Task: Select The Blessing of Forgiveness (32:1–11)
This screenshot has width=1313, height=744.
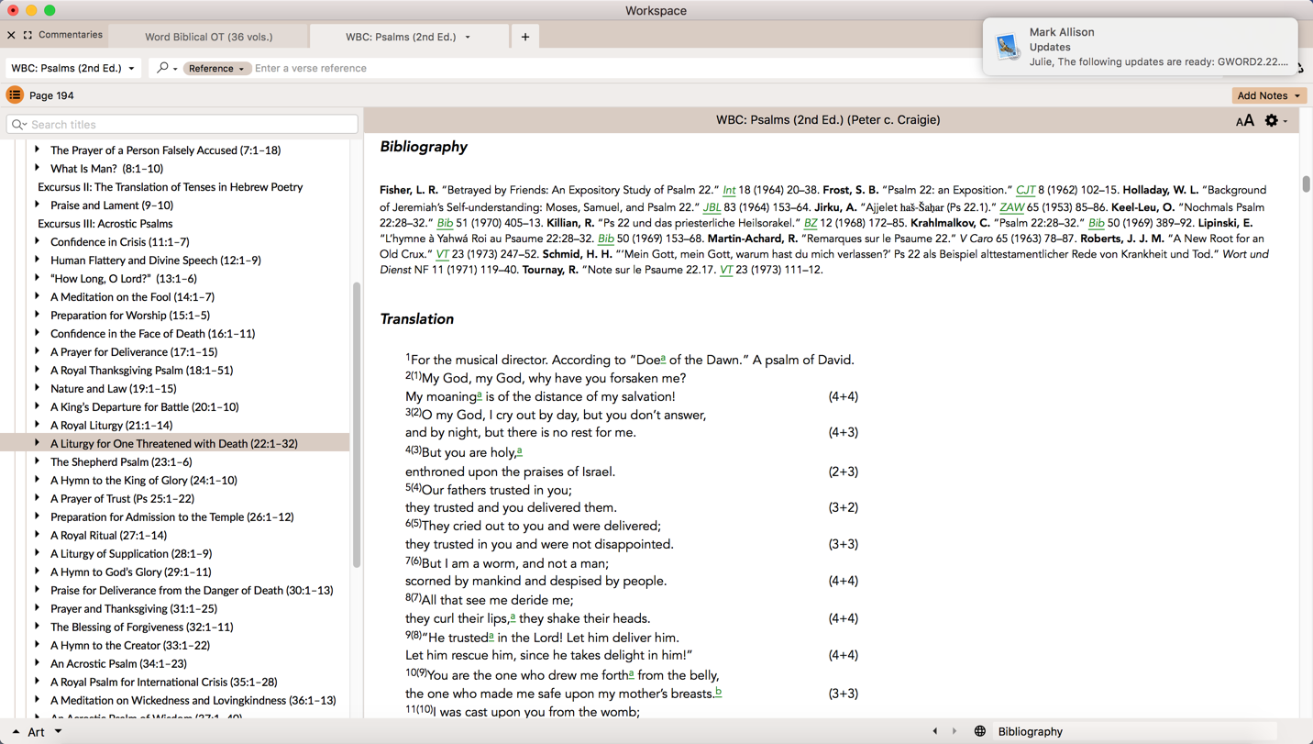Action: click(141, 627)
